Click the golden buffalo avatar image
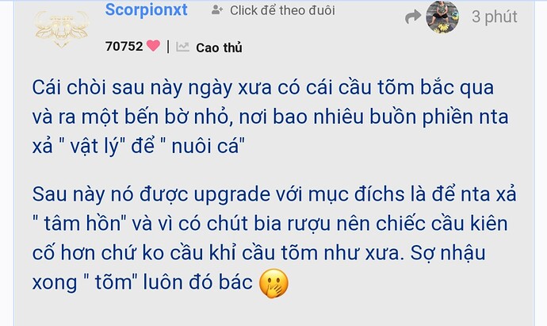 point(61,29)
